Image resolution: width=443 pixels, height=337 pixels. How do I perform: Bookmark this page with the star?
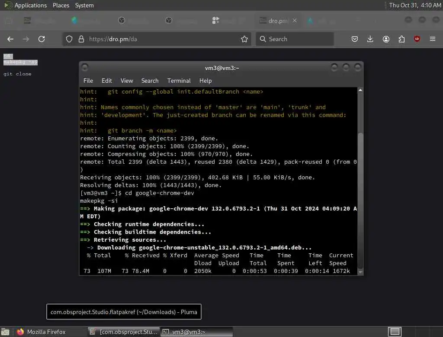244,39
